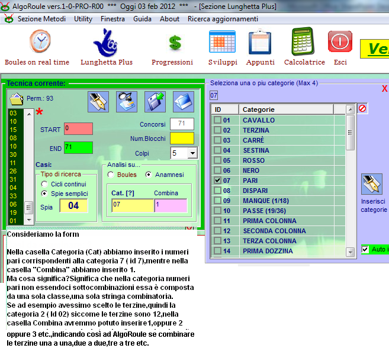Select the Spie semplici radio button
Image resolution: width=389 pixels, height=348 pixels.
pos(44,194)
